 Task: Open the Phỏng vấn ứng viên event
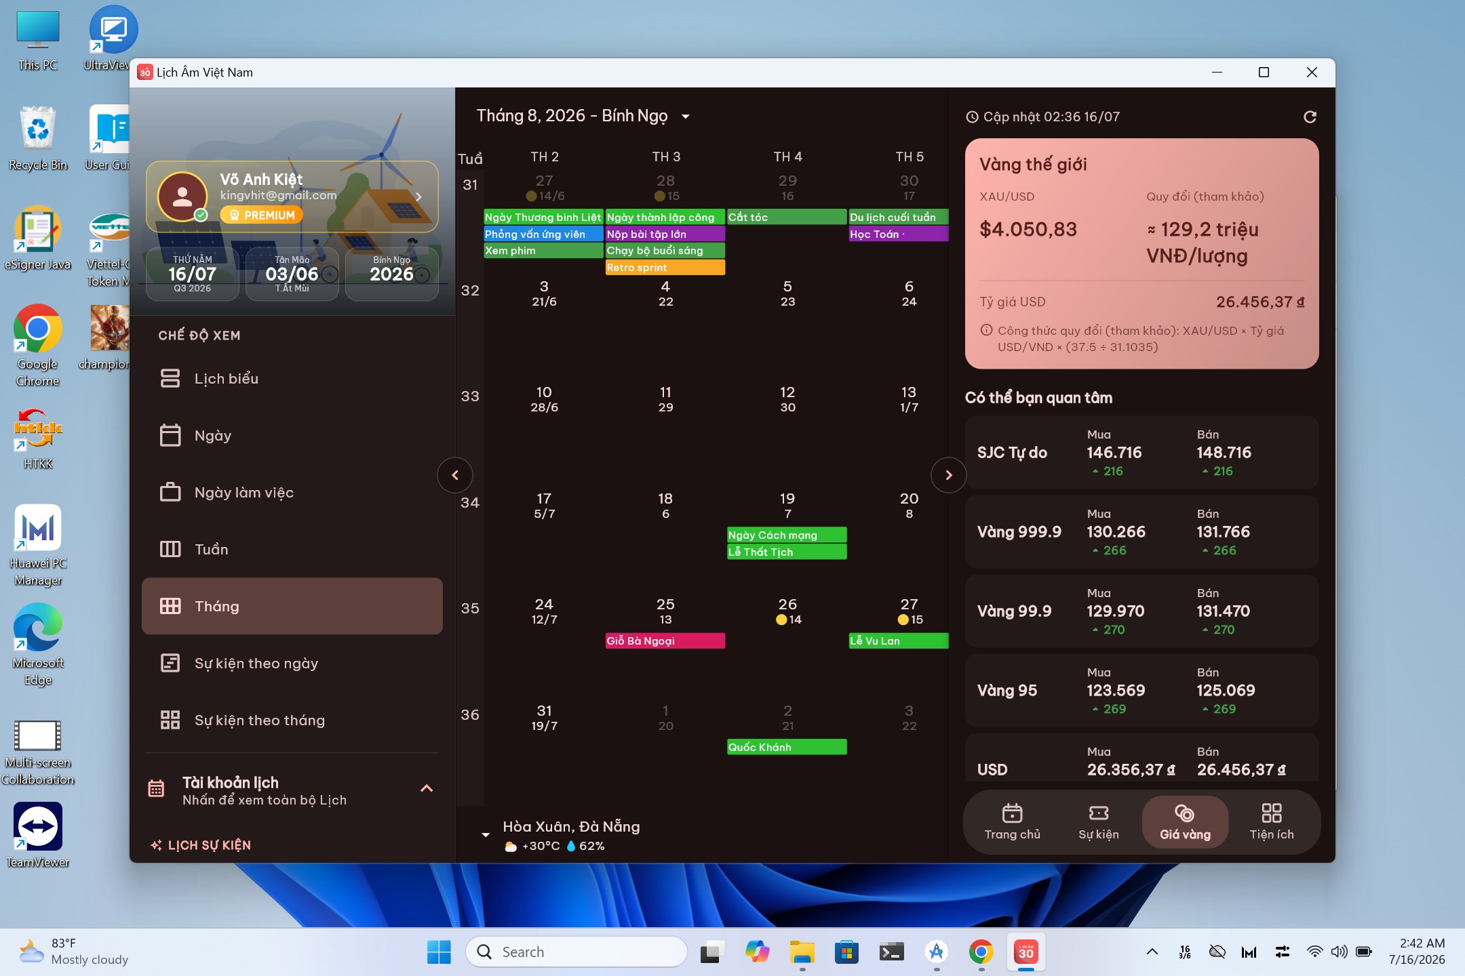click(543, 234)
